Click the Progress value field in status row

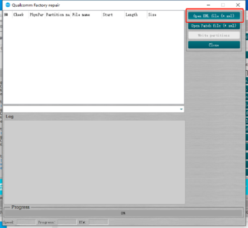67,222
